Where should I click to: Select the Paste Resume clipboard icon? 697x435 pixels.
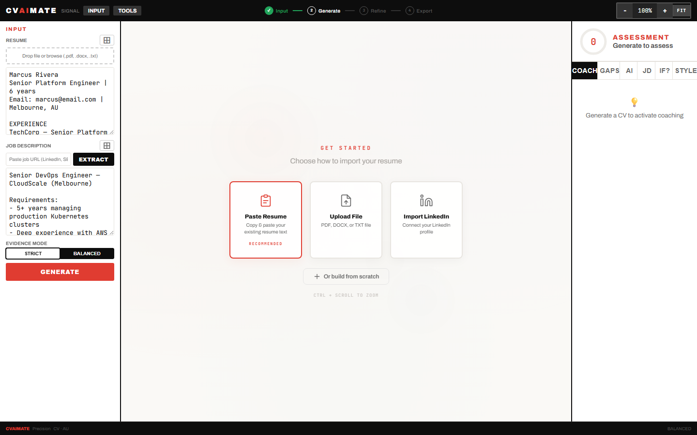266,201
